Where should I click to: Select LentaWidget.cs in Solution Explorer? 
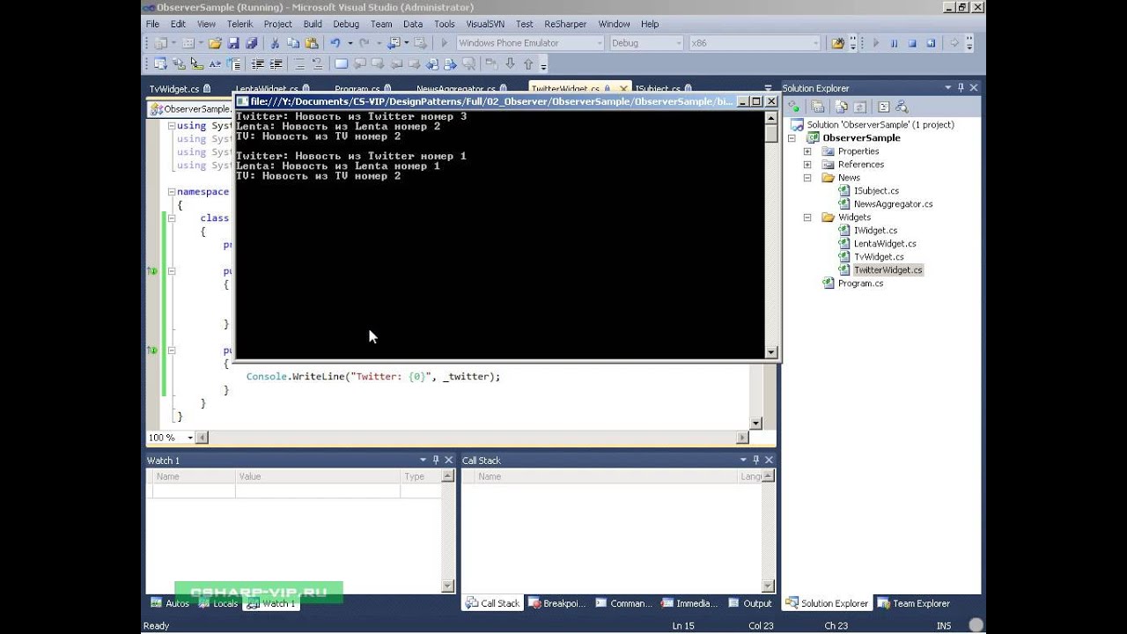point(885,244)
